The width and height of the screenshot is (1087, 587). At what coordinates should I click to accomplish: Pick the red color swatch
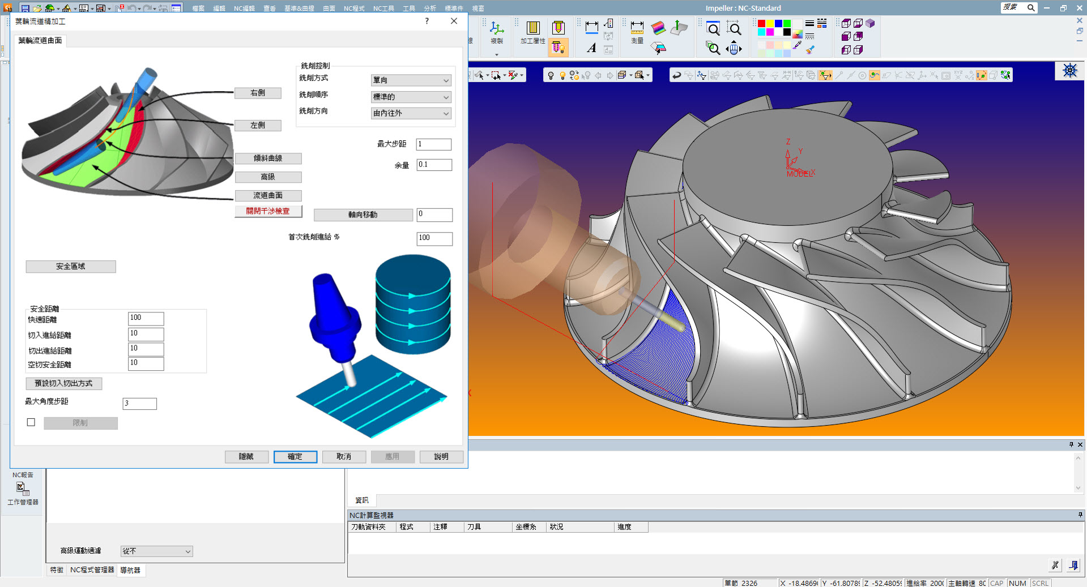coord(761,24)
